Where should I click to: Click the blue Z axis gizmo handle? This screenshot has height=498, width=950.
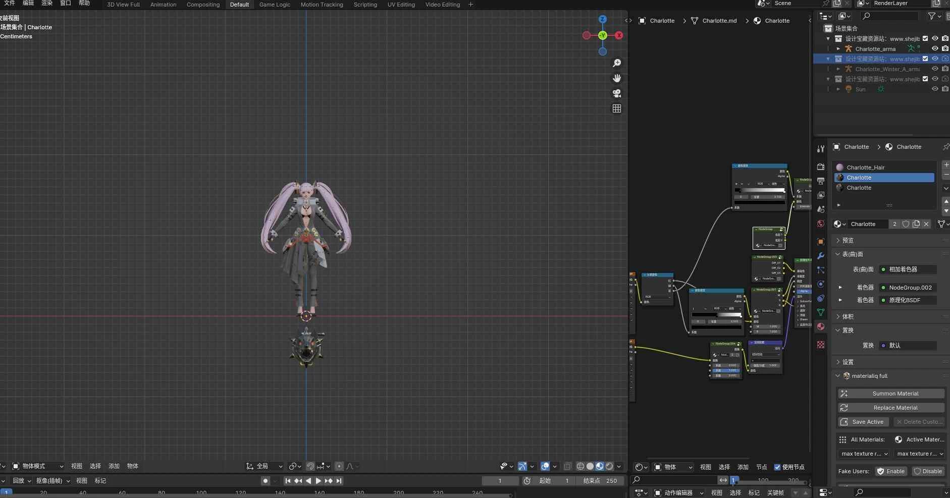602,19
